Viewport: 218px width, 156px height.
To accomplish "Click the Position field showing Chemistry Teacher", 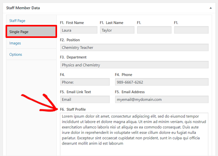I will tap(134, 47).
